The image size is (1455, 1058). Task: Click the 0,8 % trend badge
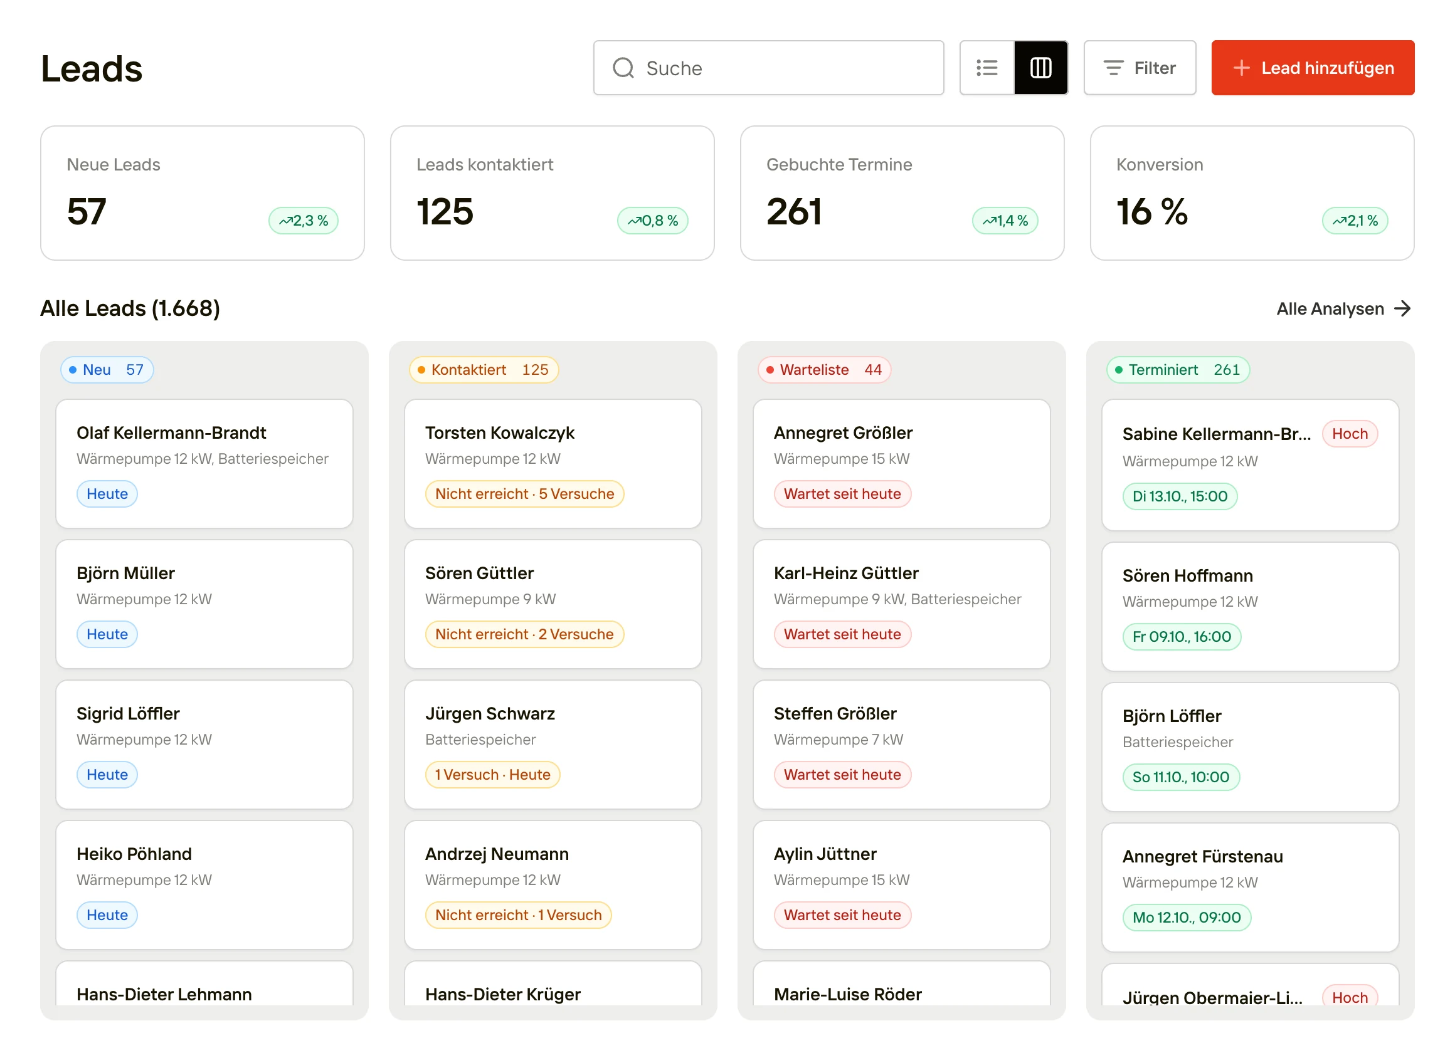pos(652,221)
